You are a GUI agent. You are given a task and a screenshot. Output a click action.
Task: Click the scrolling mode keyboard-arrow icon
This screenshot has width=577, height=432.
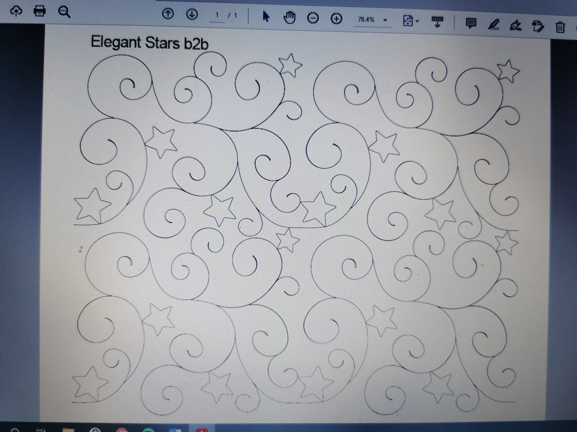click(437, 22)
